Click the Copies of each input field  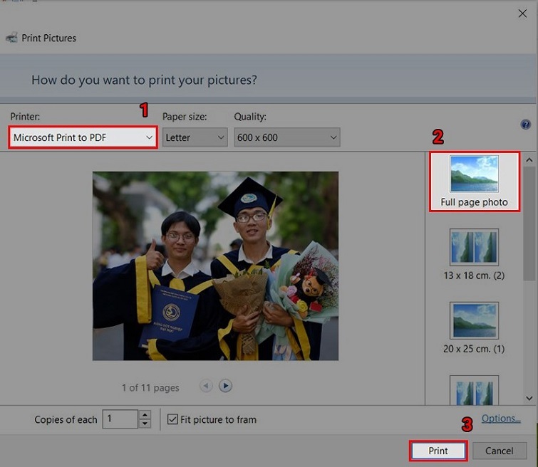pyautogui.click(x=120, y=419)
